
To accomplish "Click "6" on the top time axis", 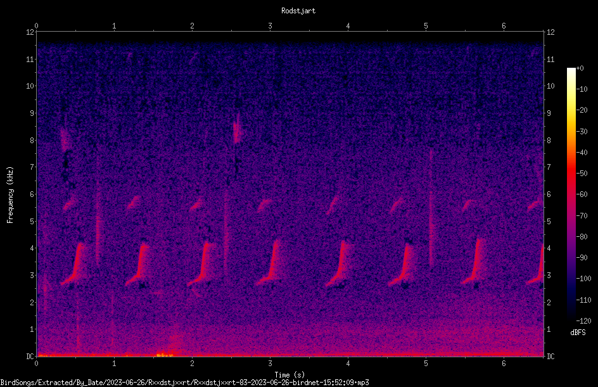I will 504,26.
